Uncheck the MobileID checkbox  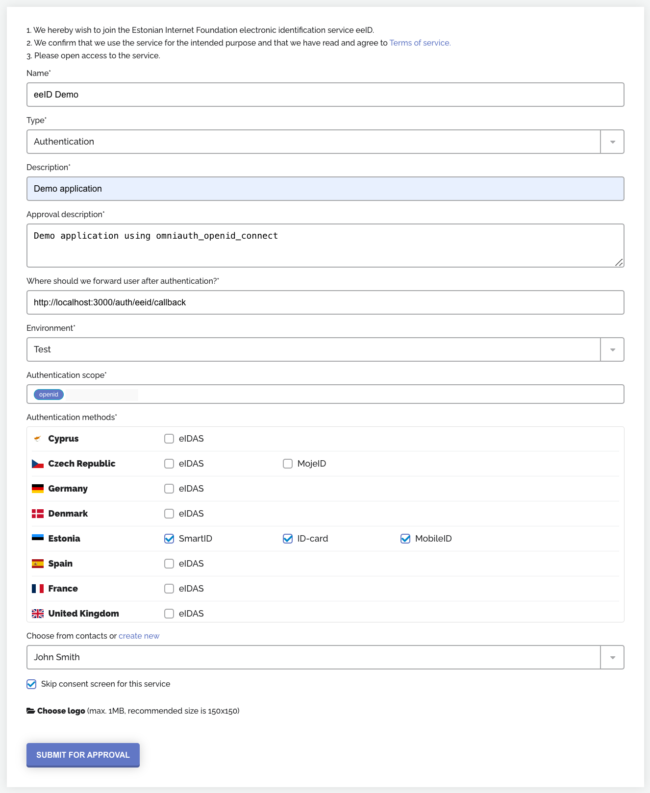405,539
